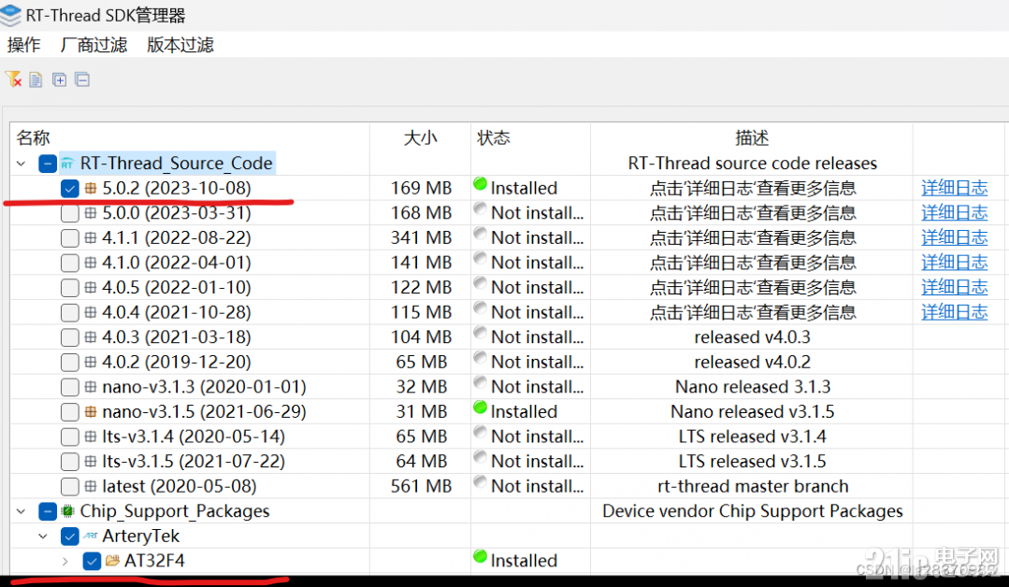The width and height of the screenshot is (1009, 587).
Task: Click the package icon beside 4.0.5 (2022-01-10)
Action: tap(91, 287)
